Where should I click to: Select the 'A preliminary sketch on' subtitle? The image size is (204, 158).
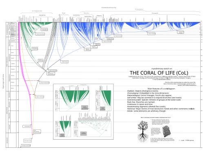[162, 69]
